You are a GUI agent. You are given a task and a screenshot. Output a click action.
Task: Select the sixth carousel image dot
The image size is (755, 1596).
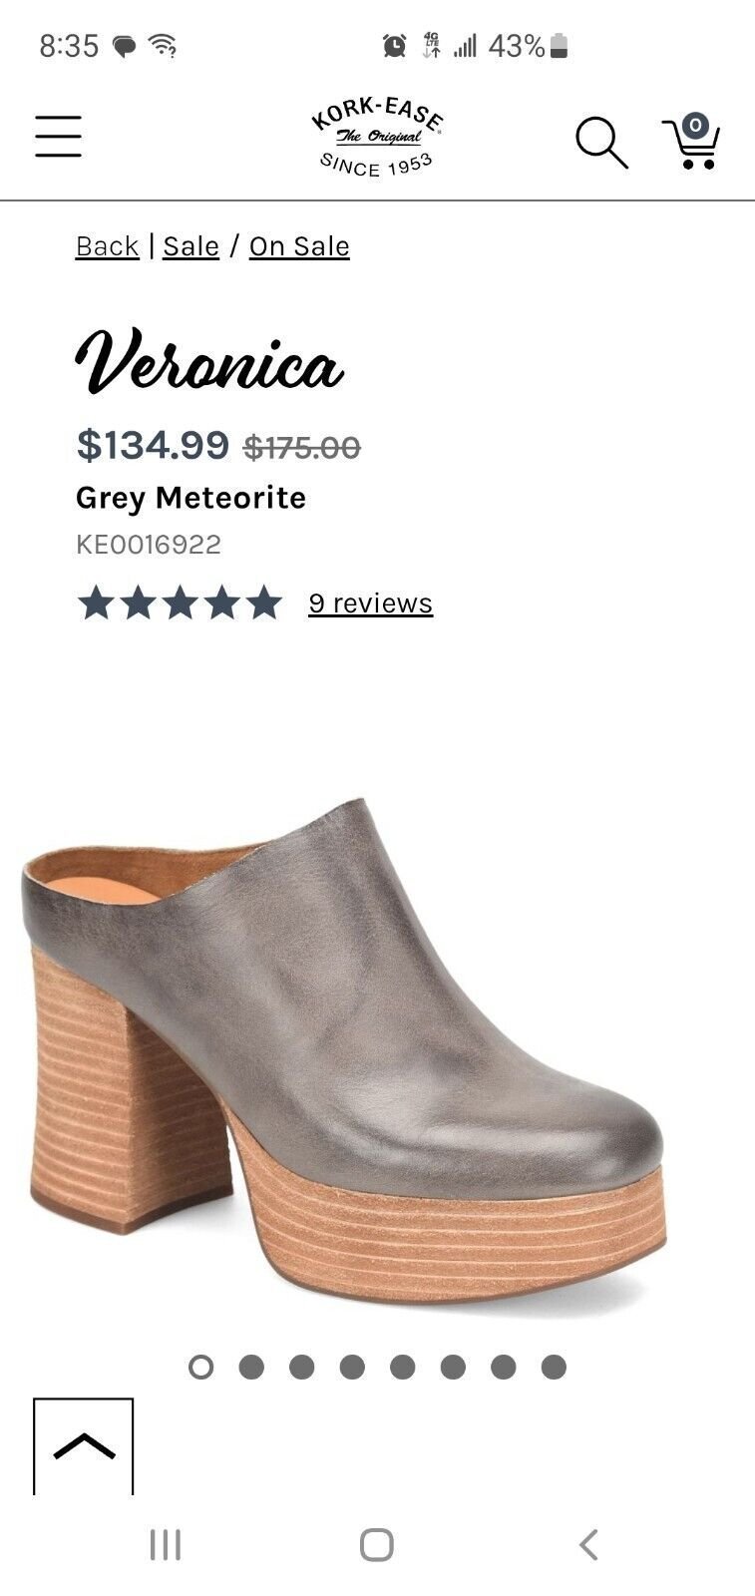tap(453, 1367)
